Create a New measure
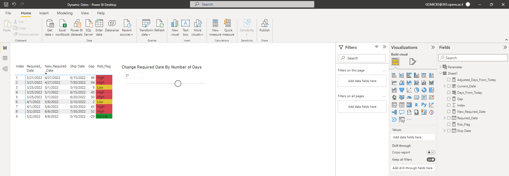The width and height of the screenshot is (509, 176). pos(215,28)
